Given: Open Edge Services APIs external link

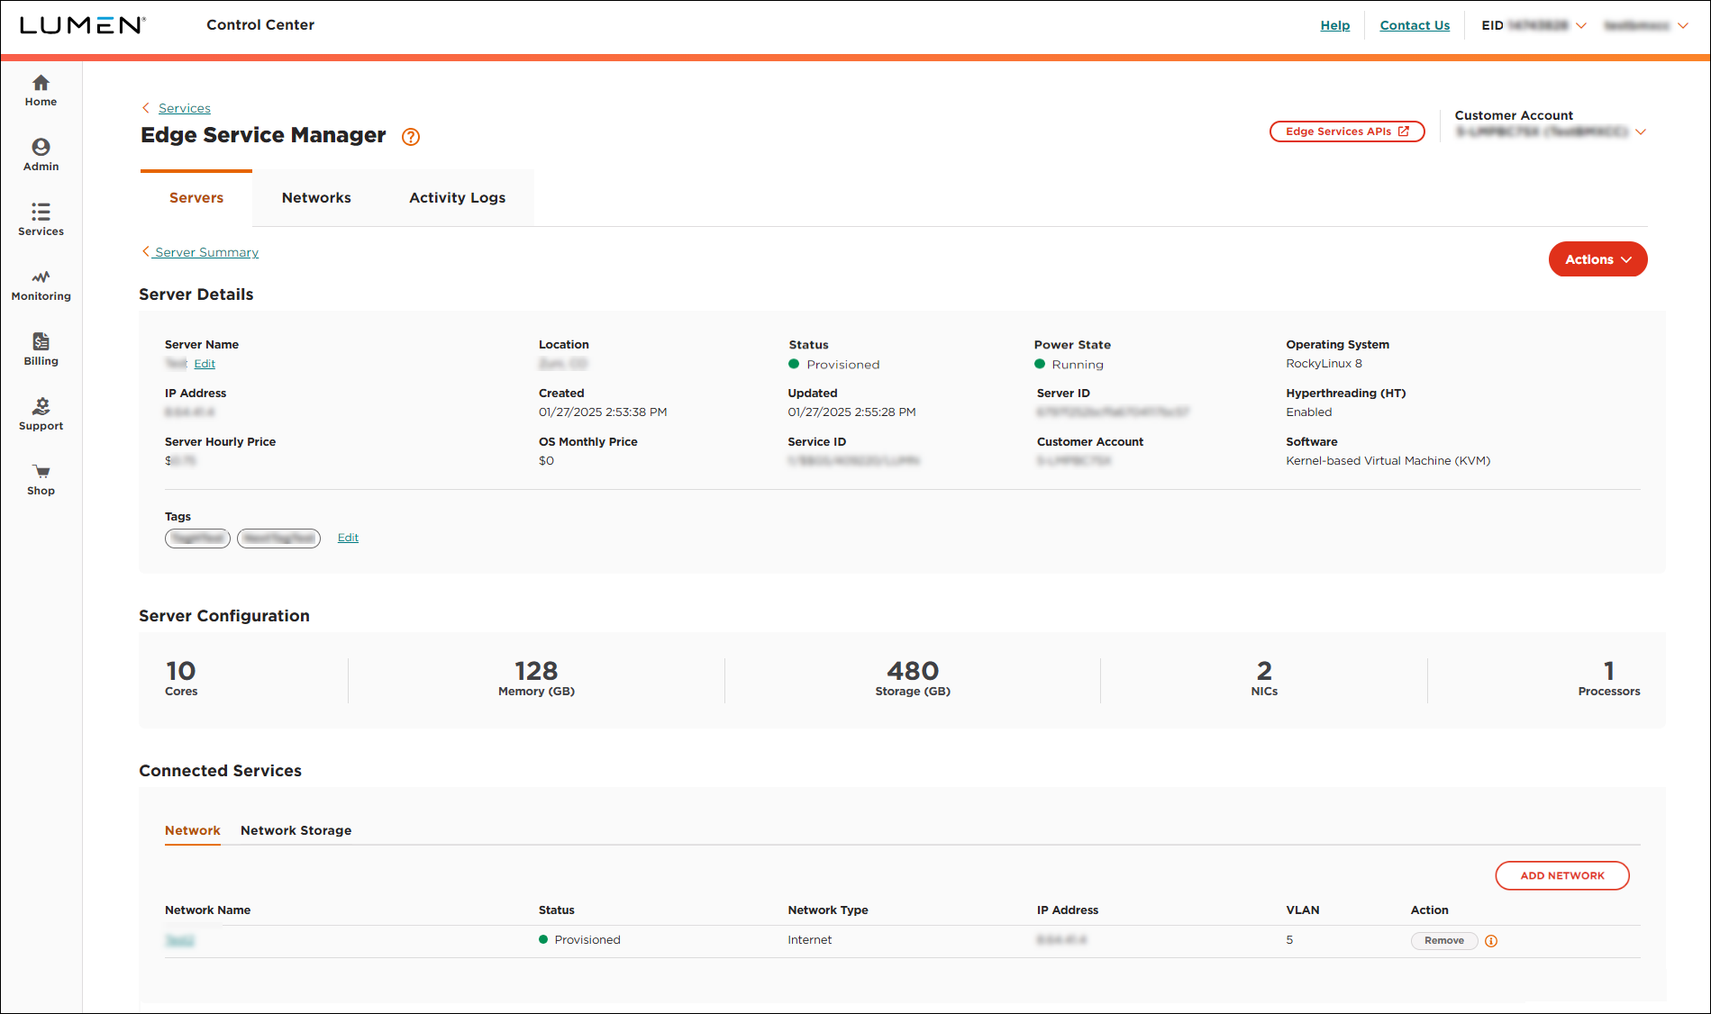Looking at the screenshot, I should [1347, 131].
